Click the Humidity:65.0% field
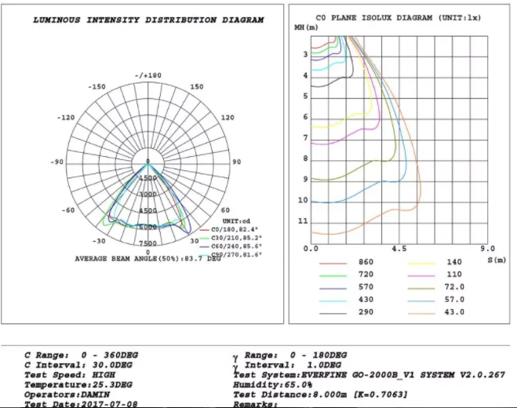Image resolution: width=517 pixels, height=408 pixels. point(269,384)
